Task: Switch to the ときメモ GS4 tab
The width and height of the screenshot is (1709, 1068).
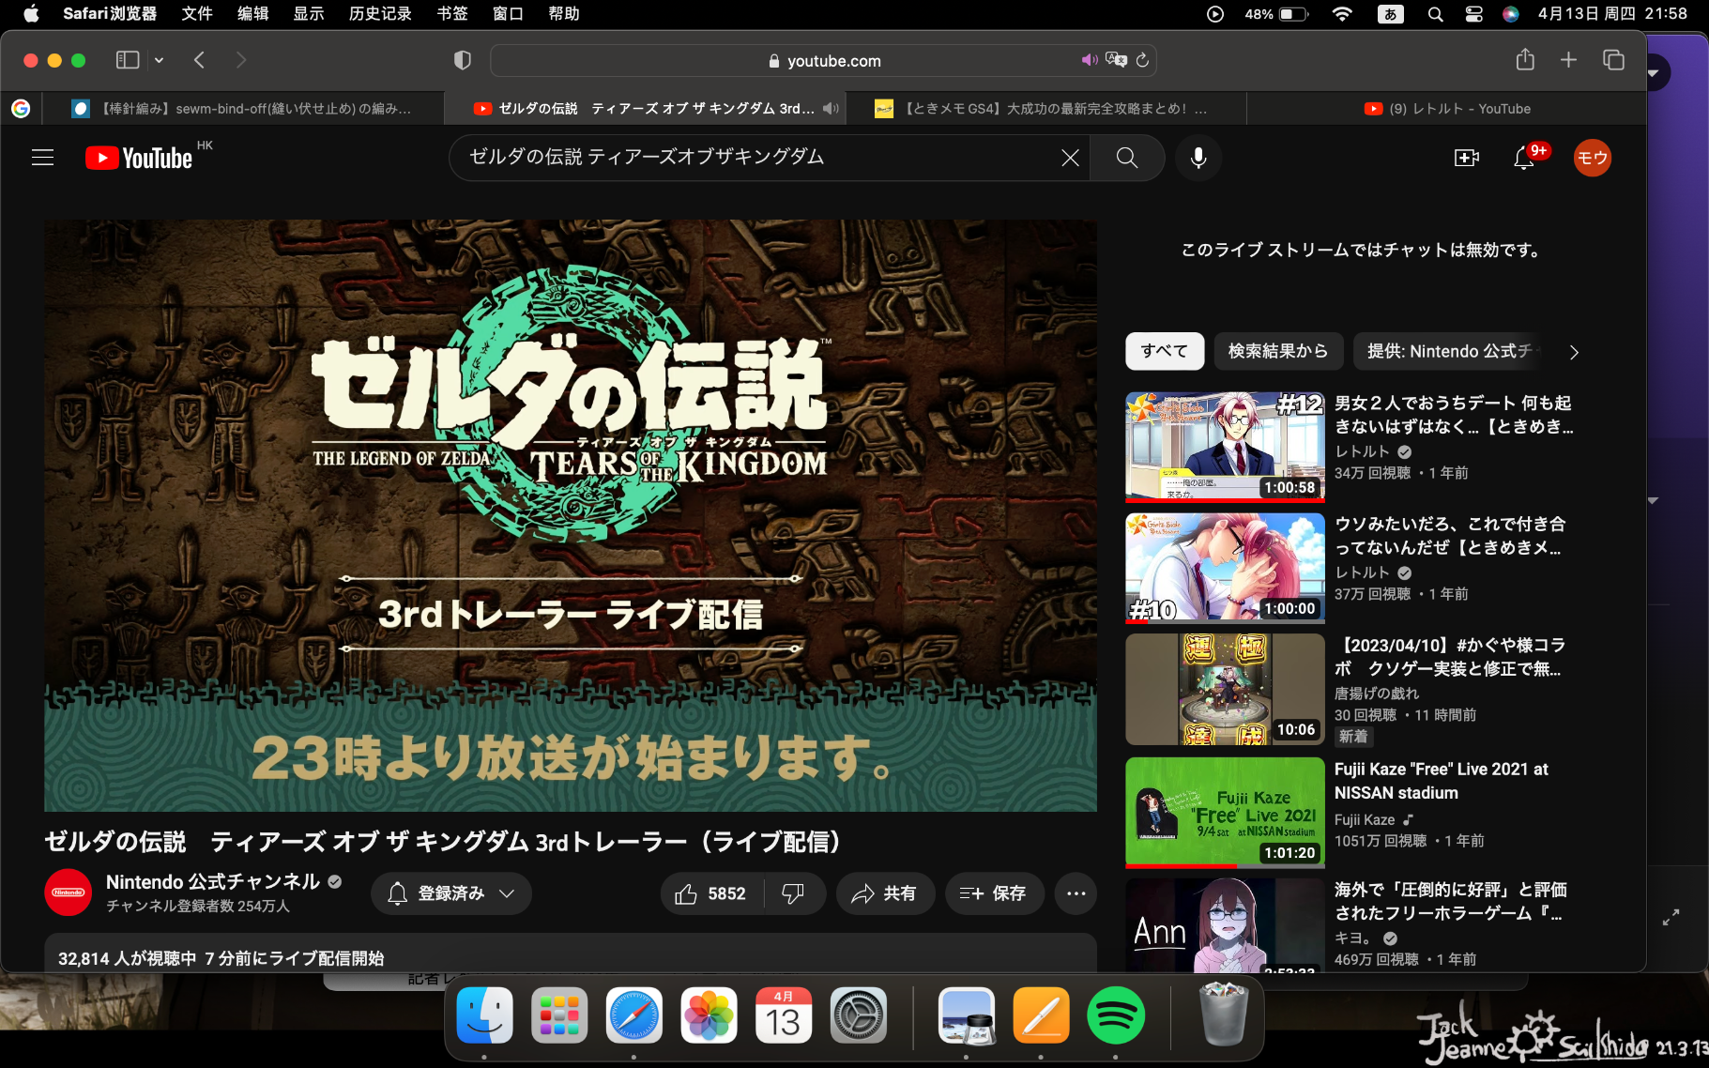Action: coord(1045,109)
